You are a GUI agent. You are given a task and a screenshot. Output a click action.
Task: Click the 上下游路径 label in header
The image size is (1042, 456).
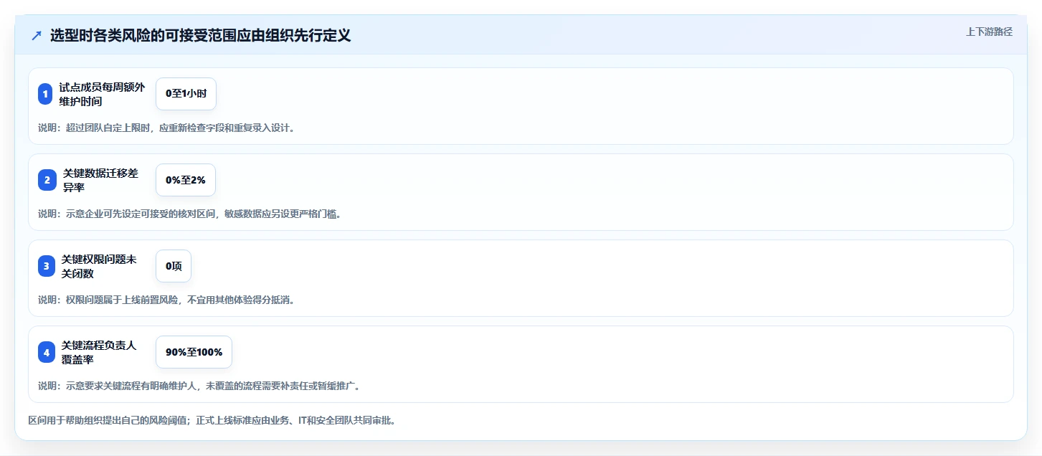[989, 32]
